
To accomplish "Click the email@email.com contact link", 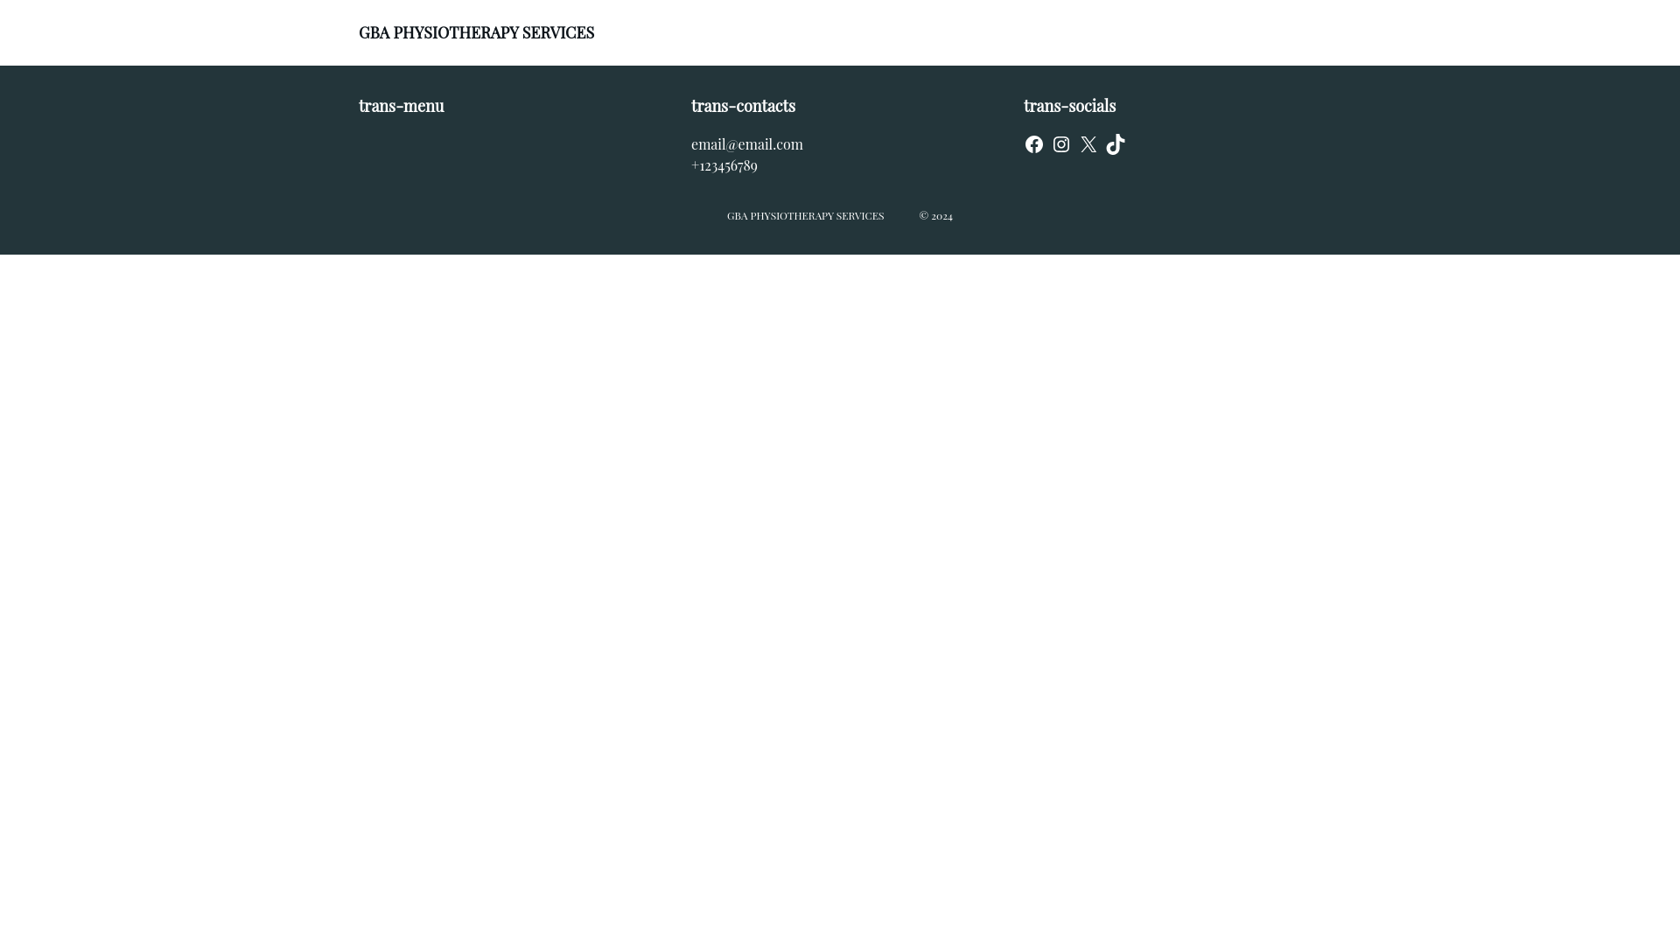I will click(746, 144).
